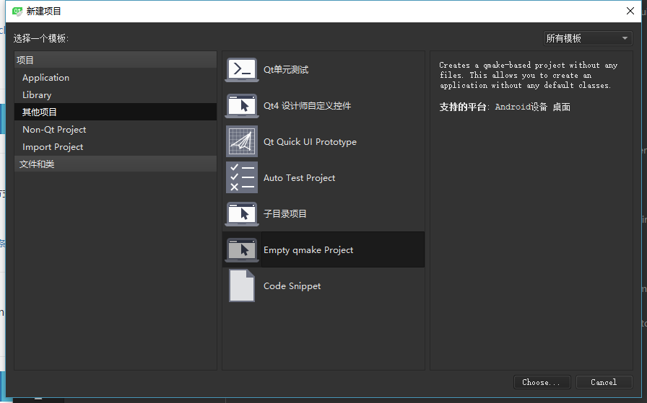
Task: Click the Cancel button
Action: (604, 382)
